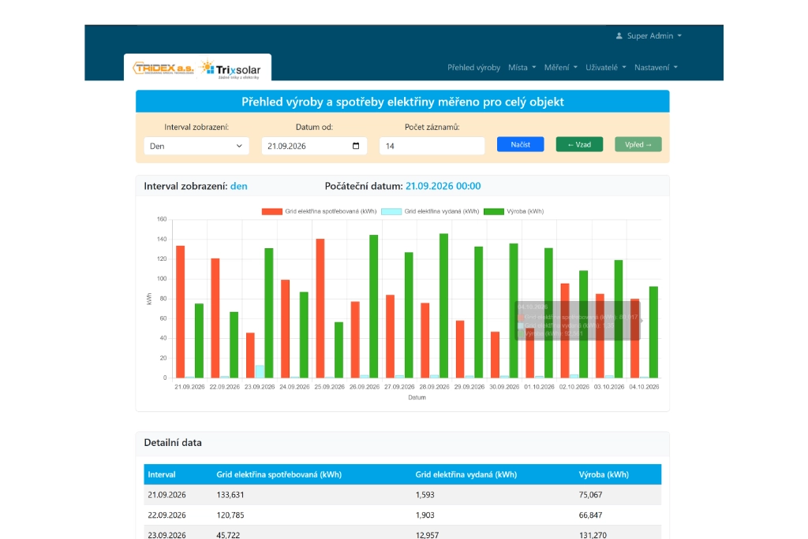
Task: Click the Počáteční datum value 21.09.2026 00:00
Action: [x=443, y=186]
